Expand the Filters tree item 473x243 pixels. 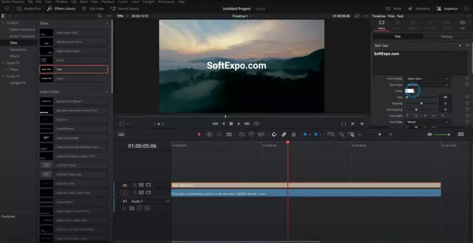point(6,69)
